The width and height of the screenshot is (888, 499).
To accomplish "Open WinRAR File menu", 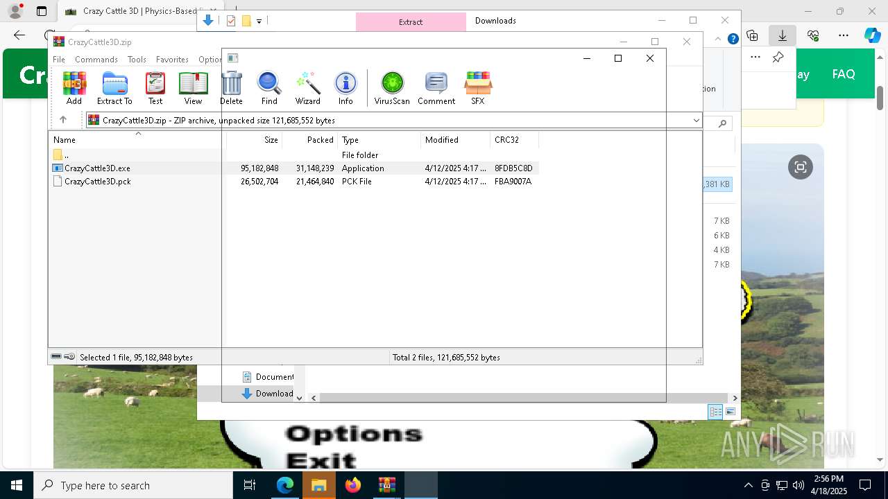I will [x=59, y=60].
